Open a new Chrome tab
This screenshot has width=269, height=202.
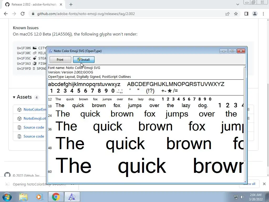(x=71, y=4)
